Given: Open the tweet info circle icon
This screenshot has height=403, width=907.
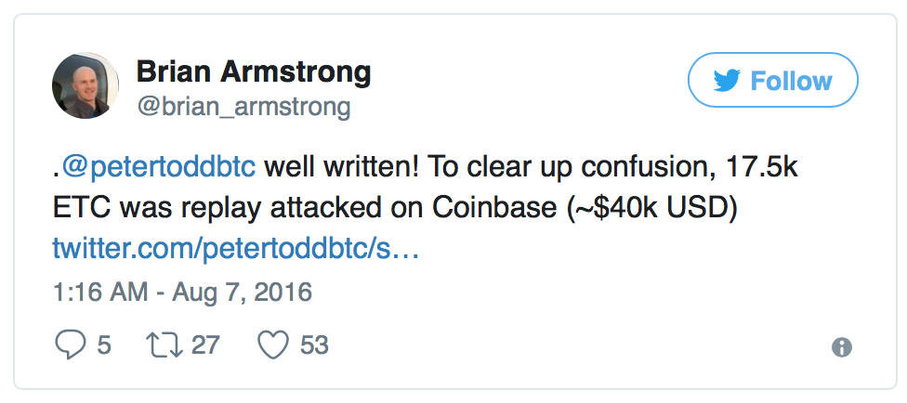Looking at the screenshot, I should click(842, 347).
